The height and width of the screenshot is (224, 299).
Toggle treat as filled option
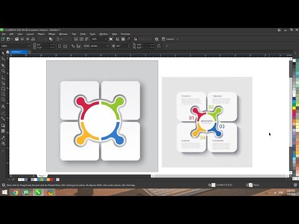(159, 46)
